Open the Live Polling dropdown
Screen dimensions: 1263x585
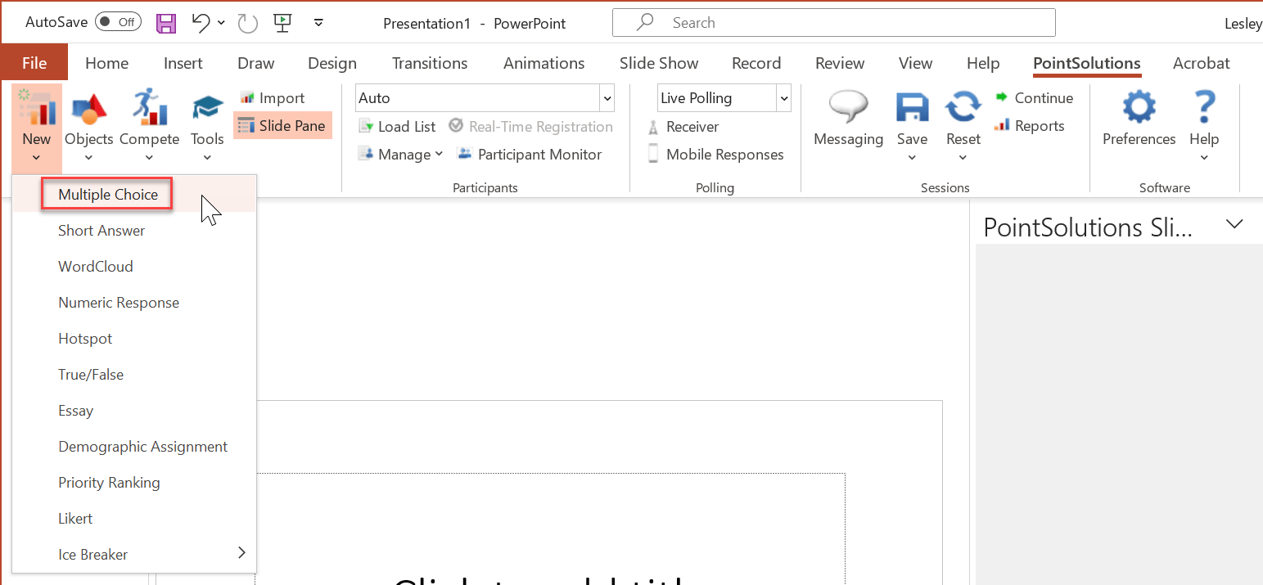(783, 97)
